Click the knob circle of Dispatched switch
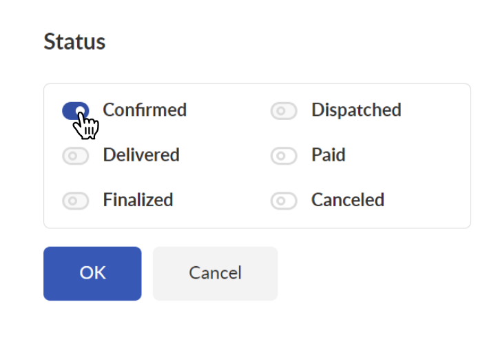The width and height of the screenshot is (498, 340). pyautogui.click(x=280, y=110)
